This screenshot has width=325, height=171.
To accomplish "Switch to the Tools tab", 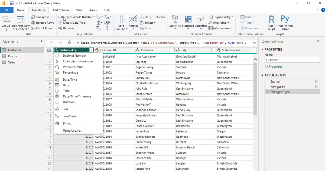I will tap(93, 10).
